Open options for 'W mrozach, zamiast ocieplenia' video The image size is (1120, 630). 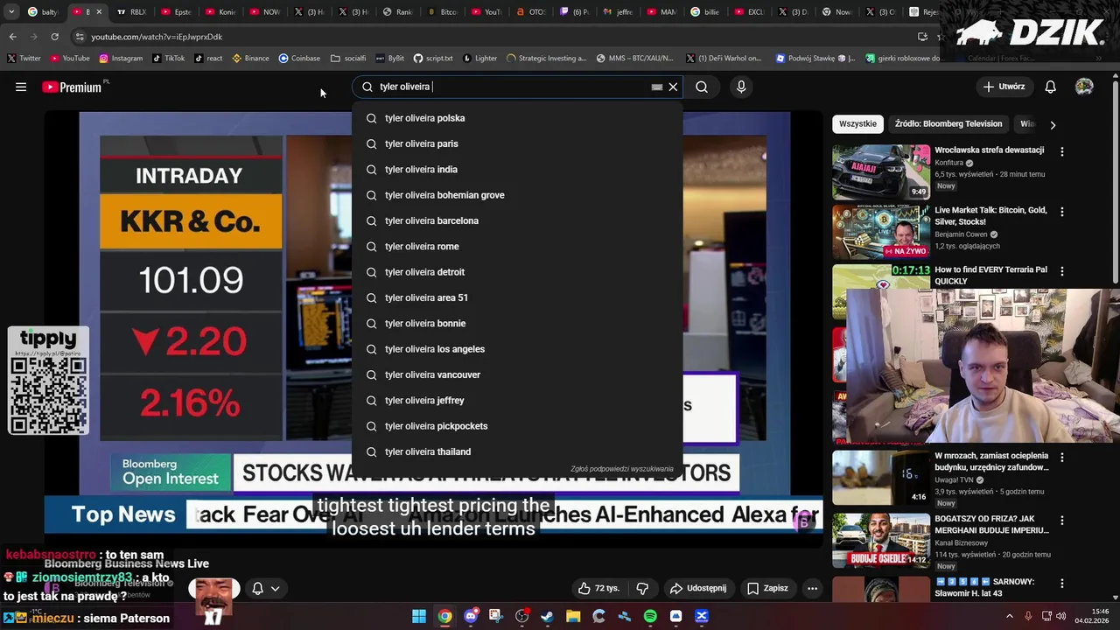[1062, 458]
